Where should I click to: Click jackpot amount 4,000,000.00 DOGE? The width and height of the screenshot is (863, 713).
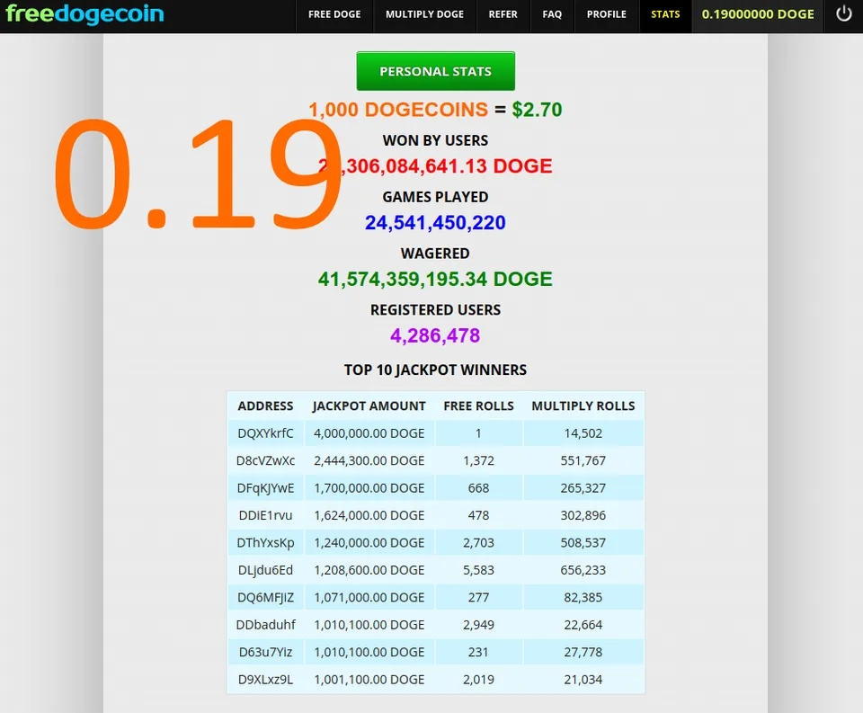pos(369,433)
